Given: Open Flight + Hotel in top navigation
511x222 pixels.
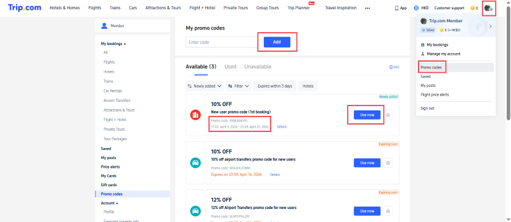Looking at the screenshot, I should coord(202,8).
